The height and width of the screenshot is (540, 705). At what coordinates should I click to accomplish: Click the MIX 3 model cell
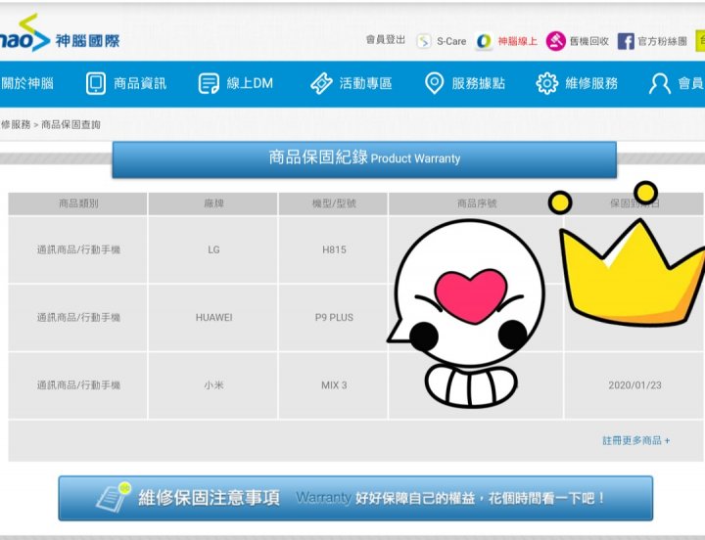click(333, 385)
